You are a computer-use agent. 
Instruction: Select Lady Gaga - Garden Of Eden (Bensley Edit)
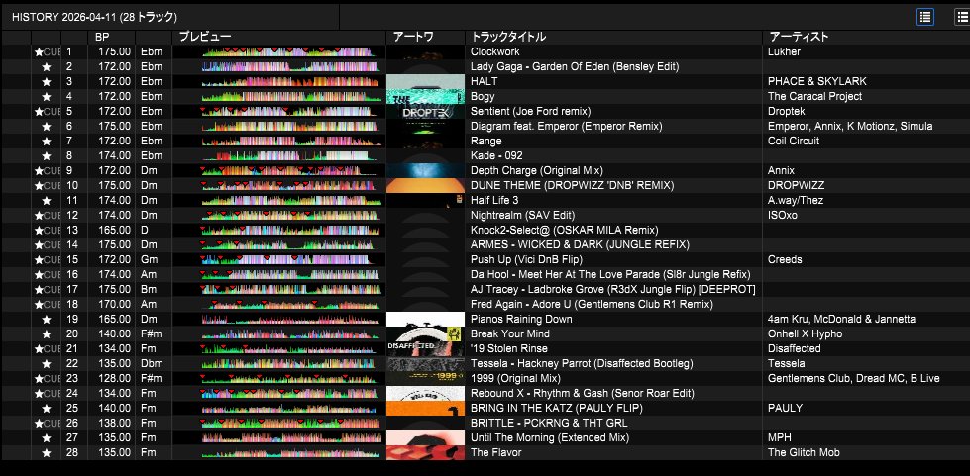tap(575, 66)
